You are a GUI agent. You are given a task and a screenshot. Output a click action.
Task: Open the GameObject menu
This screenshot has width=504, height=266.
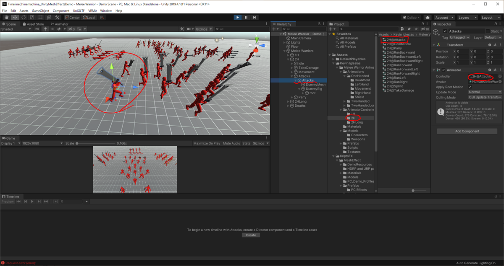pos(41,10)
